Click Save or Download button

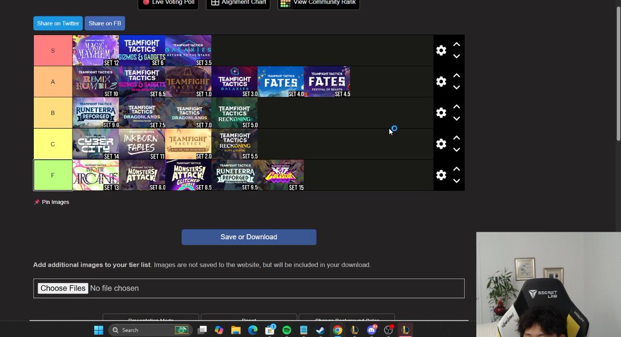[x=249, y=237]
